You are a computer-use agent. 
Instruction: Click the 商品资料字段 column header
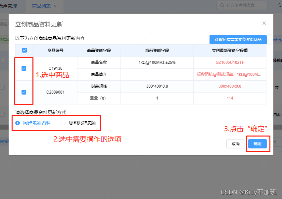(99, 51)
